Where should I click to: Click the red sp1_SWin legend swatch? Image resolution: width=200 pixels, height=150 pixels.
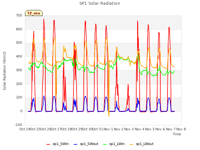coord(48,144)
